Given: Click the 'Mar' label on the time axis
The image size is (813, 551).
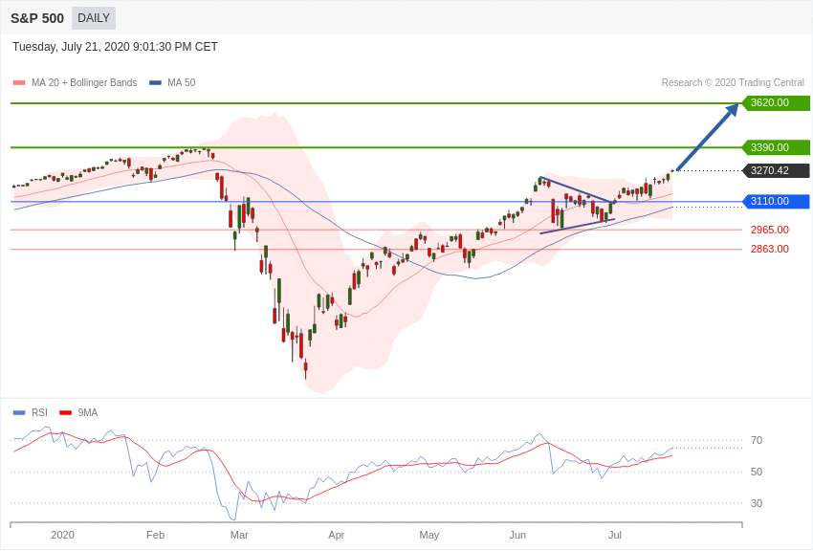Looking at the screenshot, I should click(239, 535).
